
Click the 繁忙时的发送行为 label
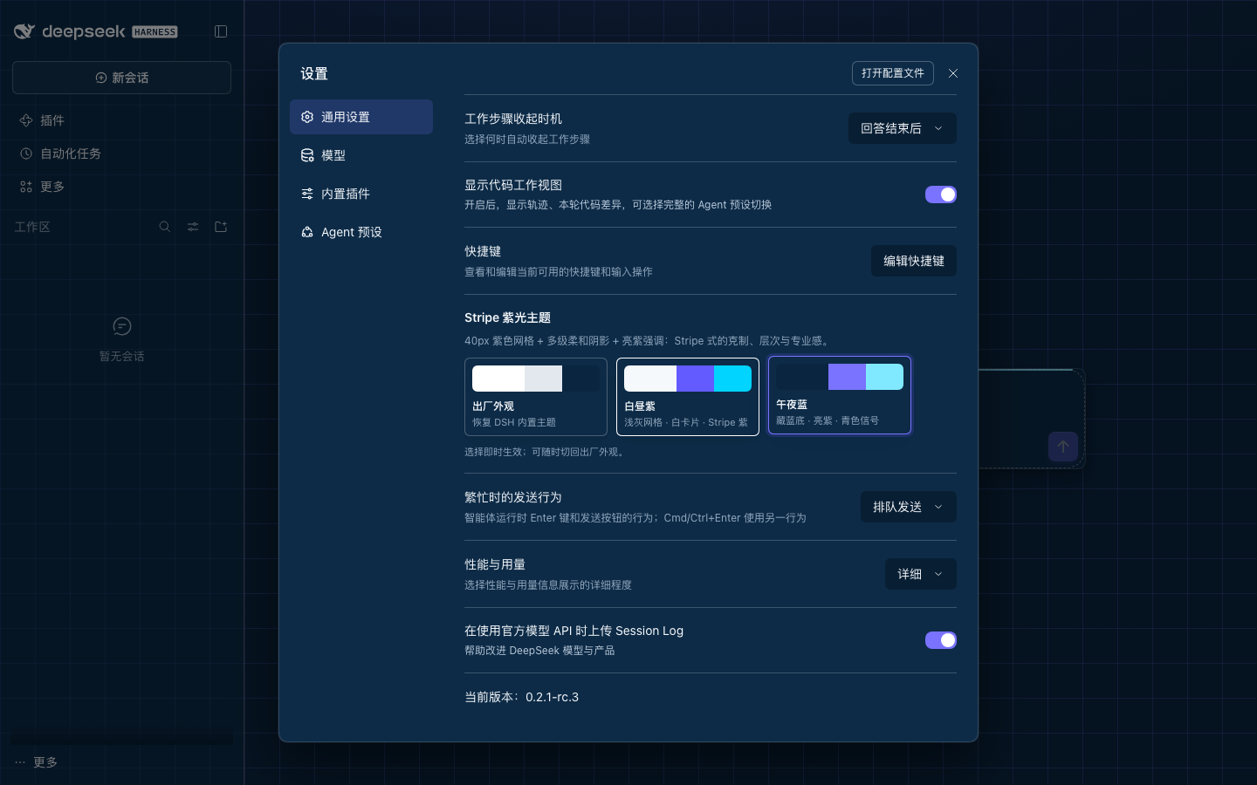coord(513,497)
